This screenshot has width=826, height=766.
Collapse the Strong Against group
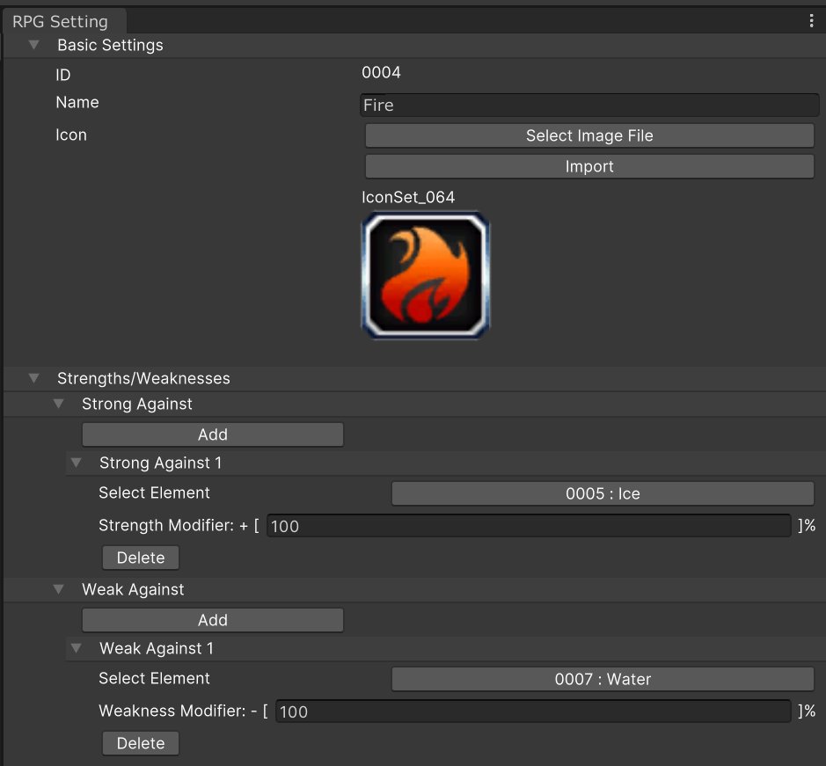[x=58, y=404]
